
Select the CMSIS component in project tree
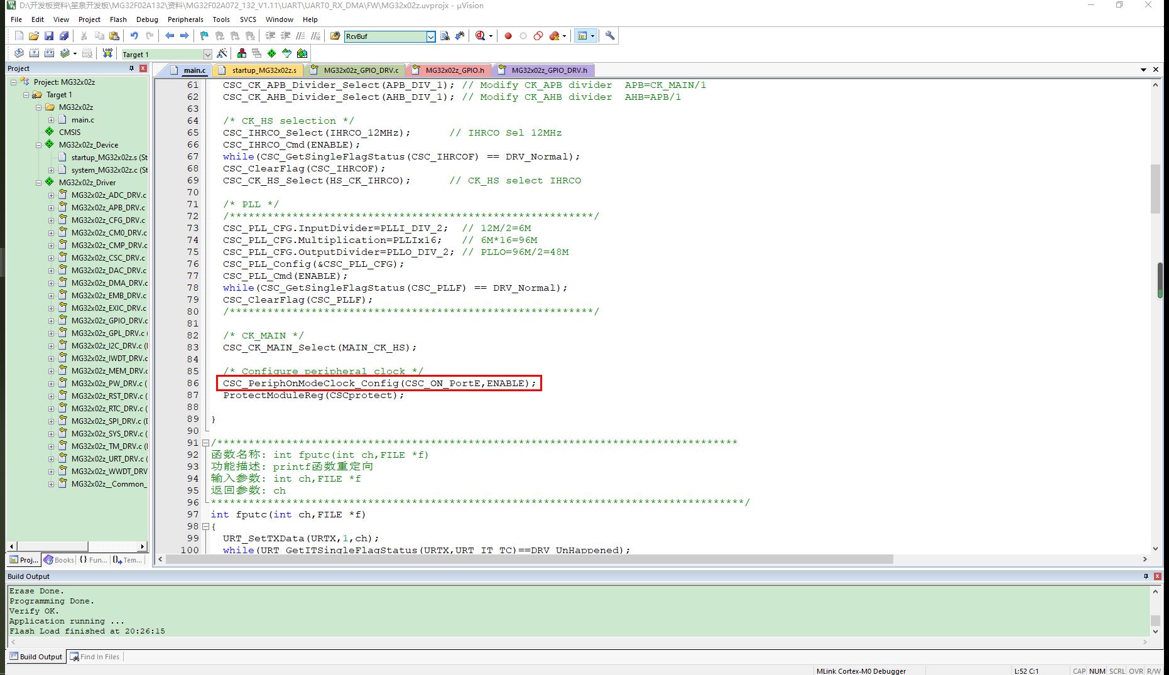click(x=70, y=132)
